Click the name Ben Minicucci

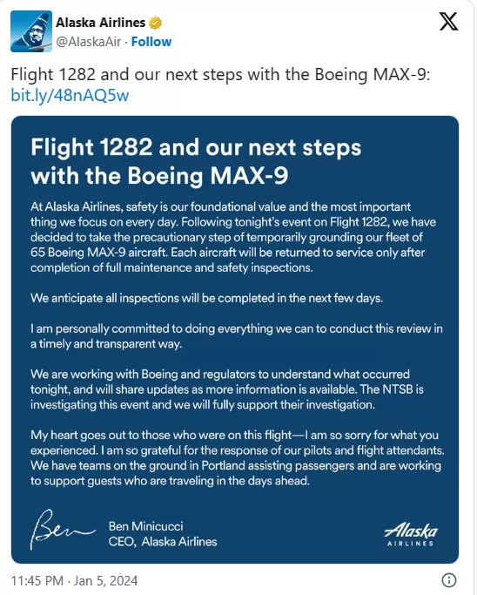coord(145,526)
